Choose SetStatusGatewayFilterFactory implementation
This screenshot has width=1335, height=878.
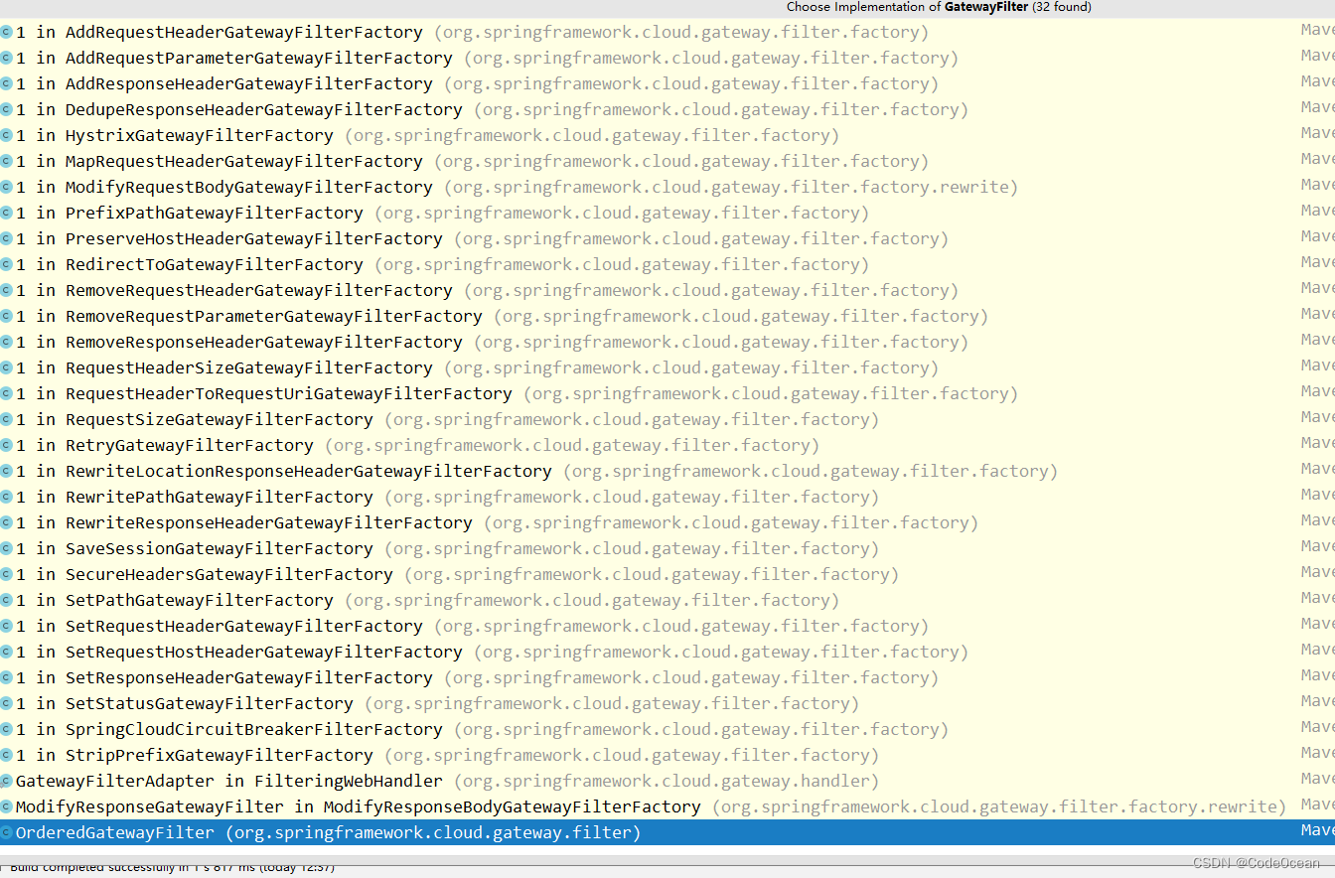pyautogui.click(x=667, y=703)
